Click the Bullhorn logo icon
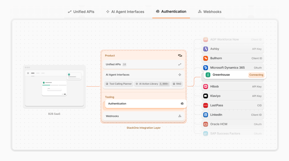 point(206,58)
